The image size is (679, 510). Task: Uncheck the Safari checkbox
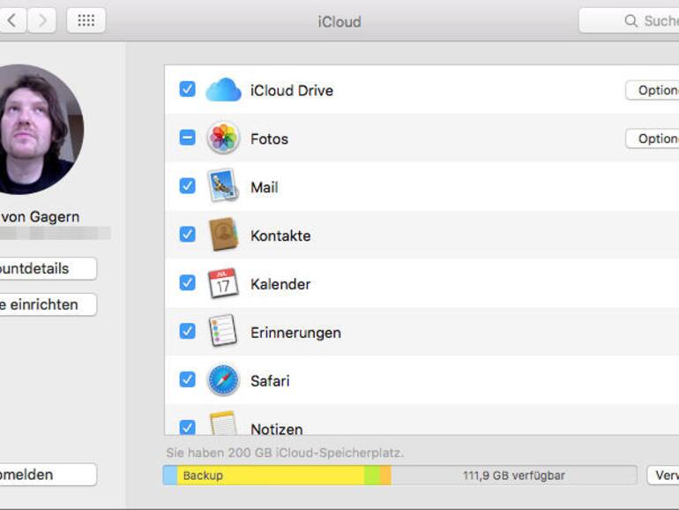tap(187, 379)
